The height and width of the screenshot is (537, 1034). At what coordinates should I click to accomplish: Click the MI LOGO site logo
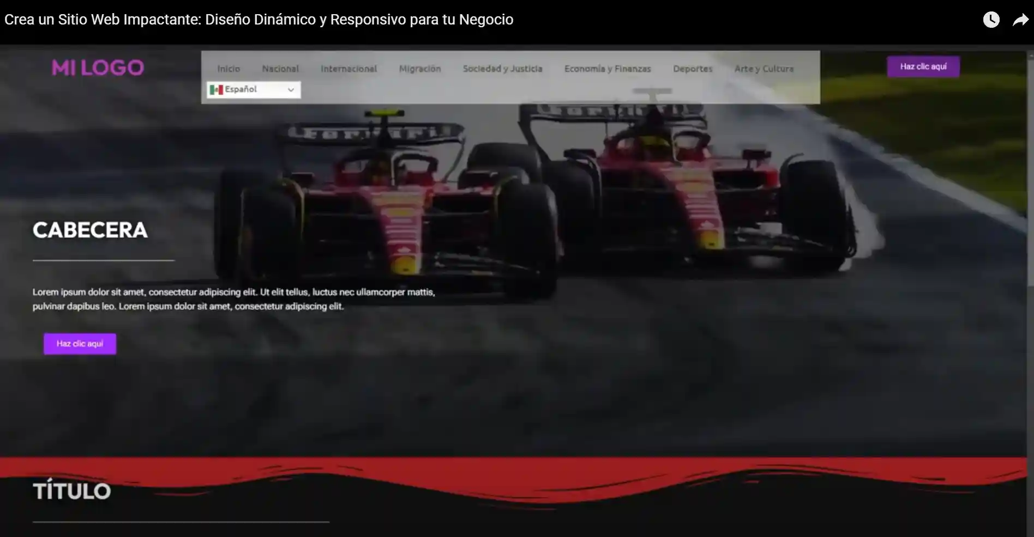pyautogui.click(x=98, y=67)
